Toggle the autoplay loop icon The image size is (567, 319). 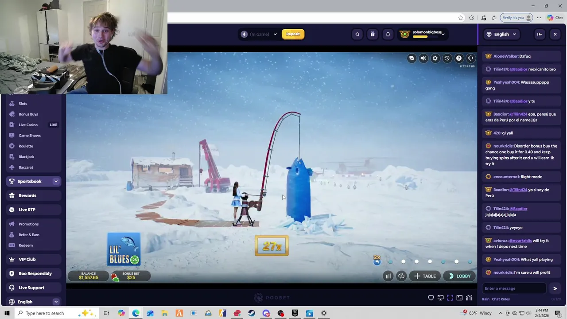click(x=401, y=276)
